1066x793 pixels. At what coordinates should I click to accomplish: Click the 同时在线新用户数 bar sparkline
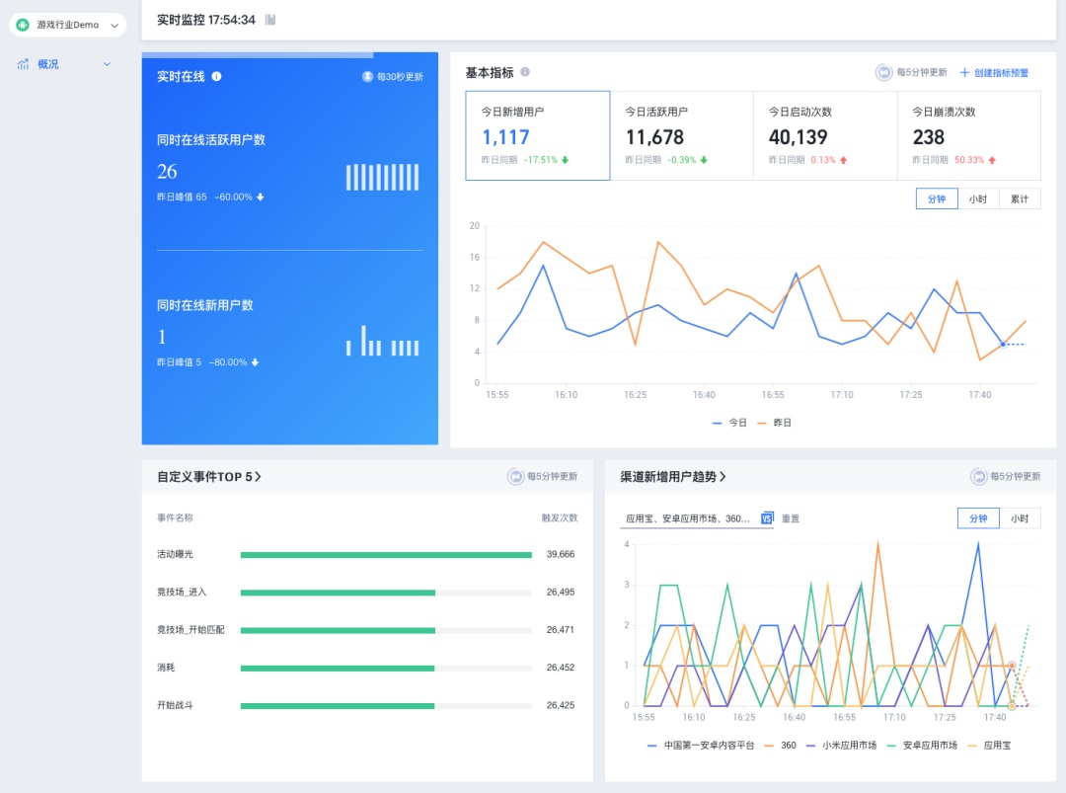pos(383,341)
